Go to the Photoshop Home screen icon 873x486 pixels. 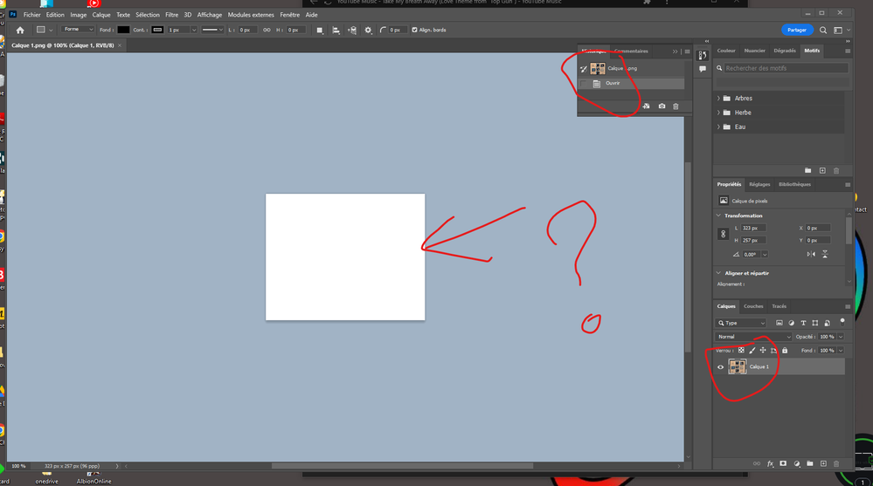(x=20, y=30)
